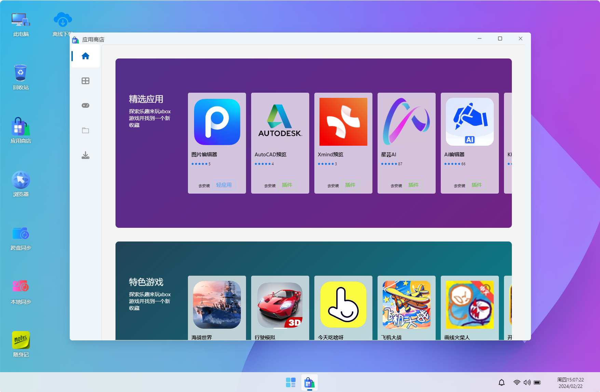Open the 海战世界 game thumbnail

[x=217, y=305]
